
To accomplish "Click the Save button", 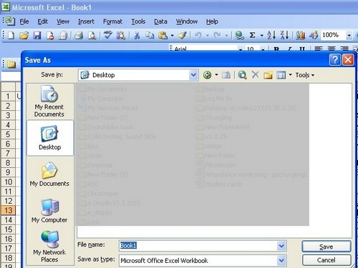I will click(x=326, y=247).
